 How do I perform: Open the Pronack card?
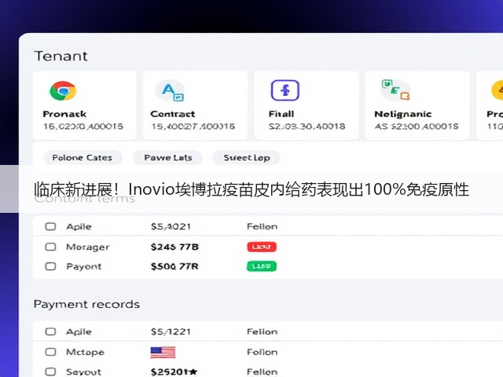click(85, 105)
